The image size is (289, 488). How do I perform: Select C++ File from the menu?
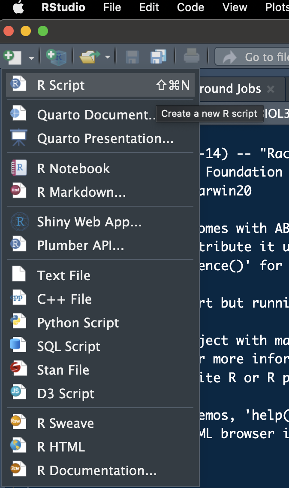coord(100,299)
